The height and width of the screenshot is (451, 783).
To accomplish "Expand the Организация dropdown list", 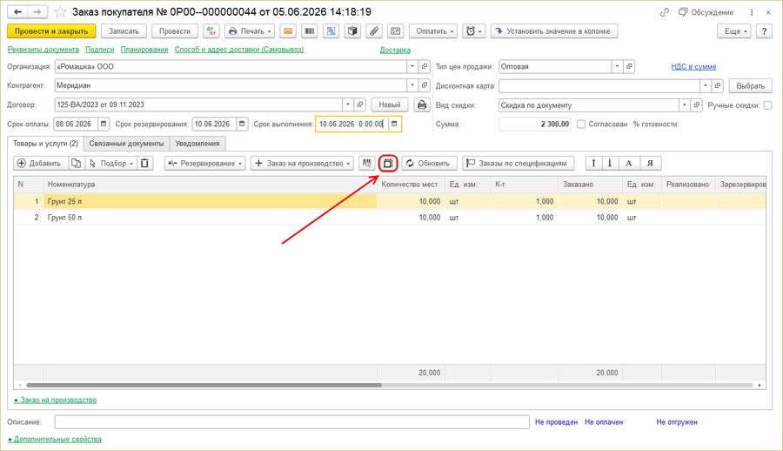I will point(412,66).
